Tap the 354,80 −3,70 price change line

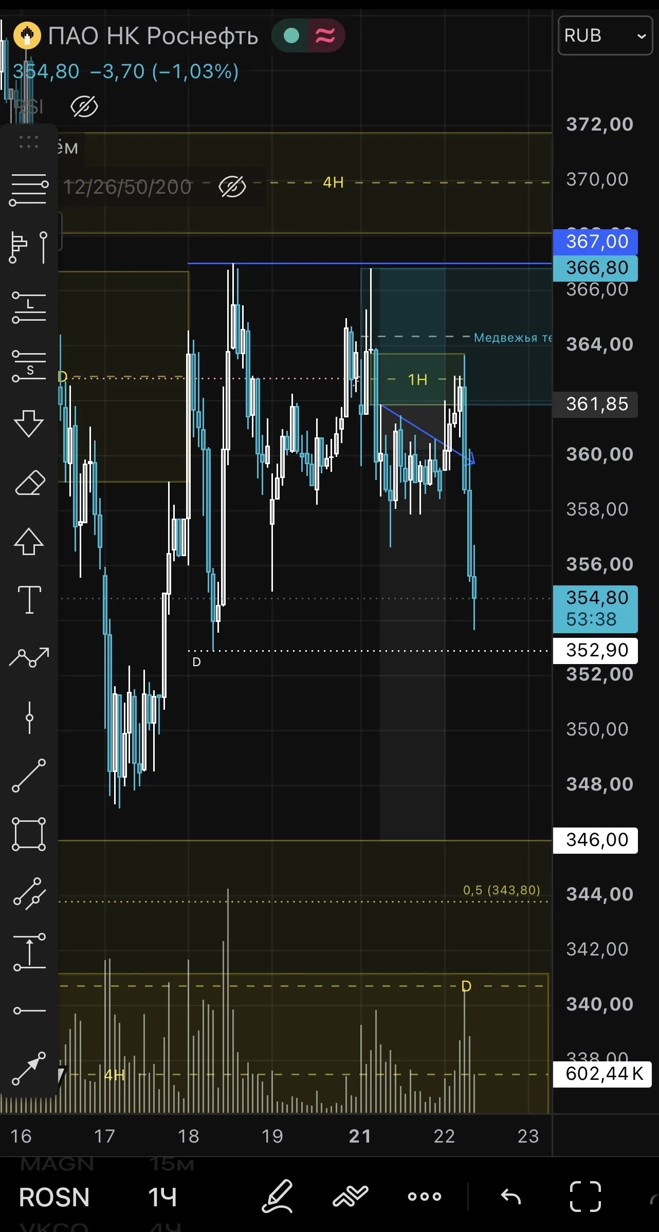(x=126, y=71)
